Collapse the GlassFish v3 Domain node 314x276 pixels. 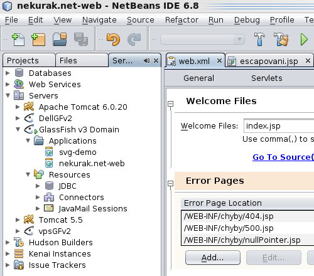click(18, 129)
